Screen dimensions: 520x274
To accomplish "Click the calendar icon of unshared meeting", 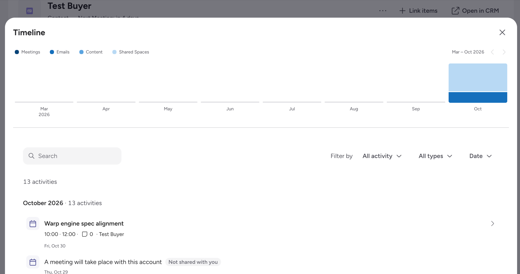I will [33, 262].
